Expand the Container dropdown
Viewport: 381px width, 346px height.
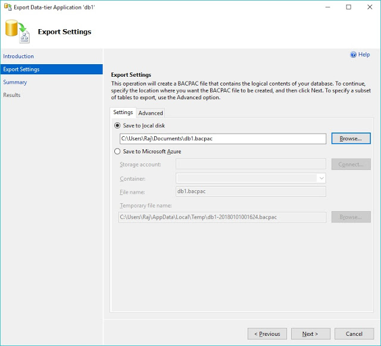pyautogui.click(x=321, y=178)
